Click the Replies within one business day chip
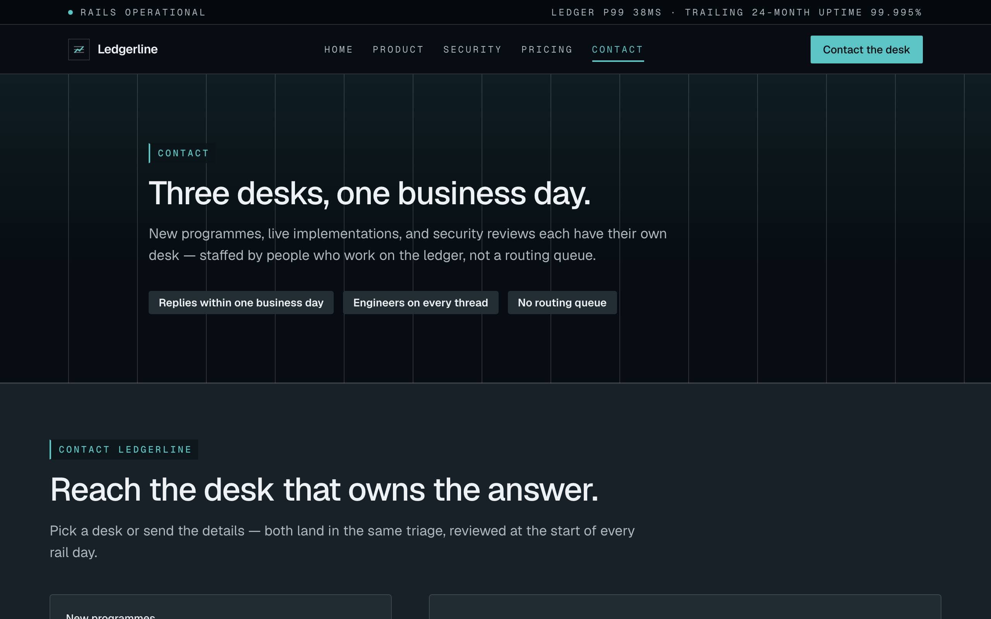 pyautogui.click(x=241, y=303)
